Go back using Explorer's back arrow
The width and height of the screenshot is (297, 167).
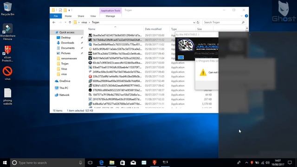54,22
